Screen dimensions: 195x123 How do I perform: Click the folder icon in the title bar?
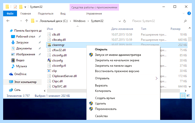click(x=7, y=7)
